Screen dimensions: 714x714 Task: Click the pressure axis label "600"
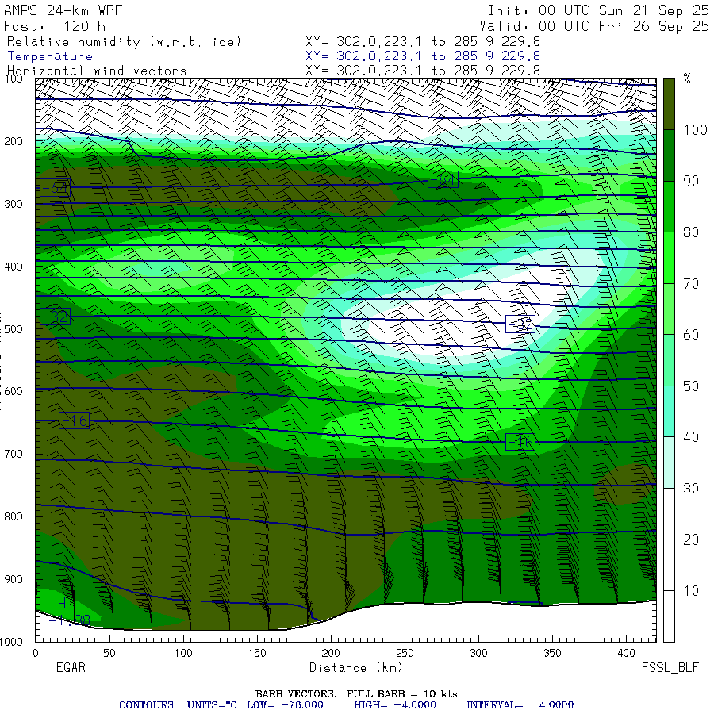[13, 391]
